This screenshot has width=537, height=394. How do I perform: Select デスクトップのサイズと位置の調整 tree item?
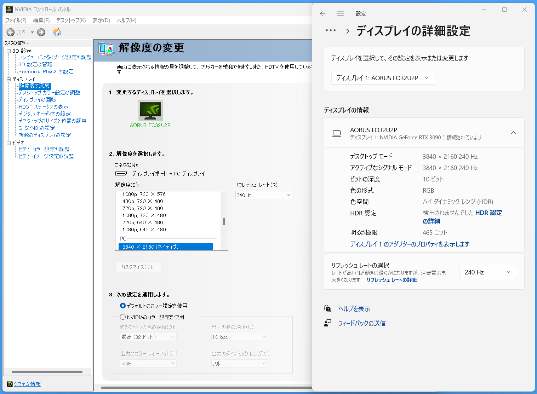click(52, 121)
